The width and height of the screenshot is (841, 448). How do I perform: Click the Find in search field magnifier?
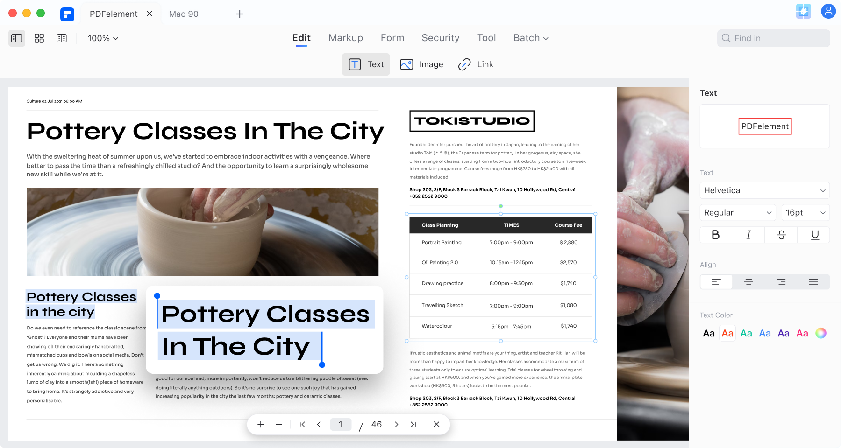(726, 38)
